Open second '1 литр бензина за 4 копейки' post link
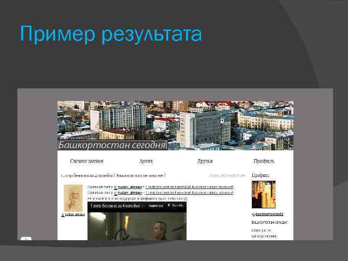 coord(189,193)
